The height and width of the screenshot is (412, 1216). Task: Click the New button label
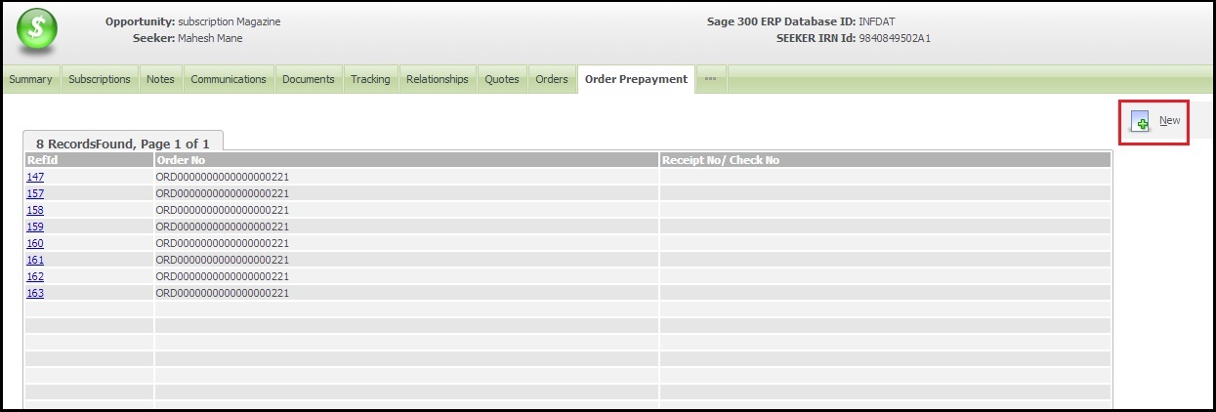[x=1169, y=121]
